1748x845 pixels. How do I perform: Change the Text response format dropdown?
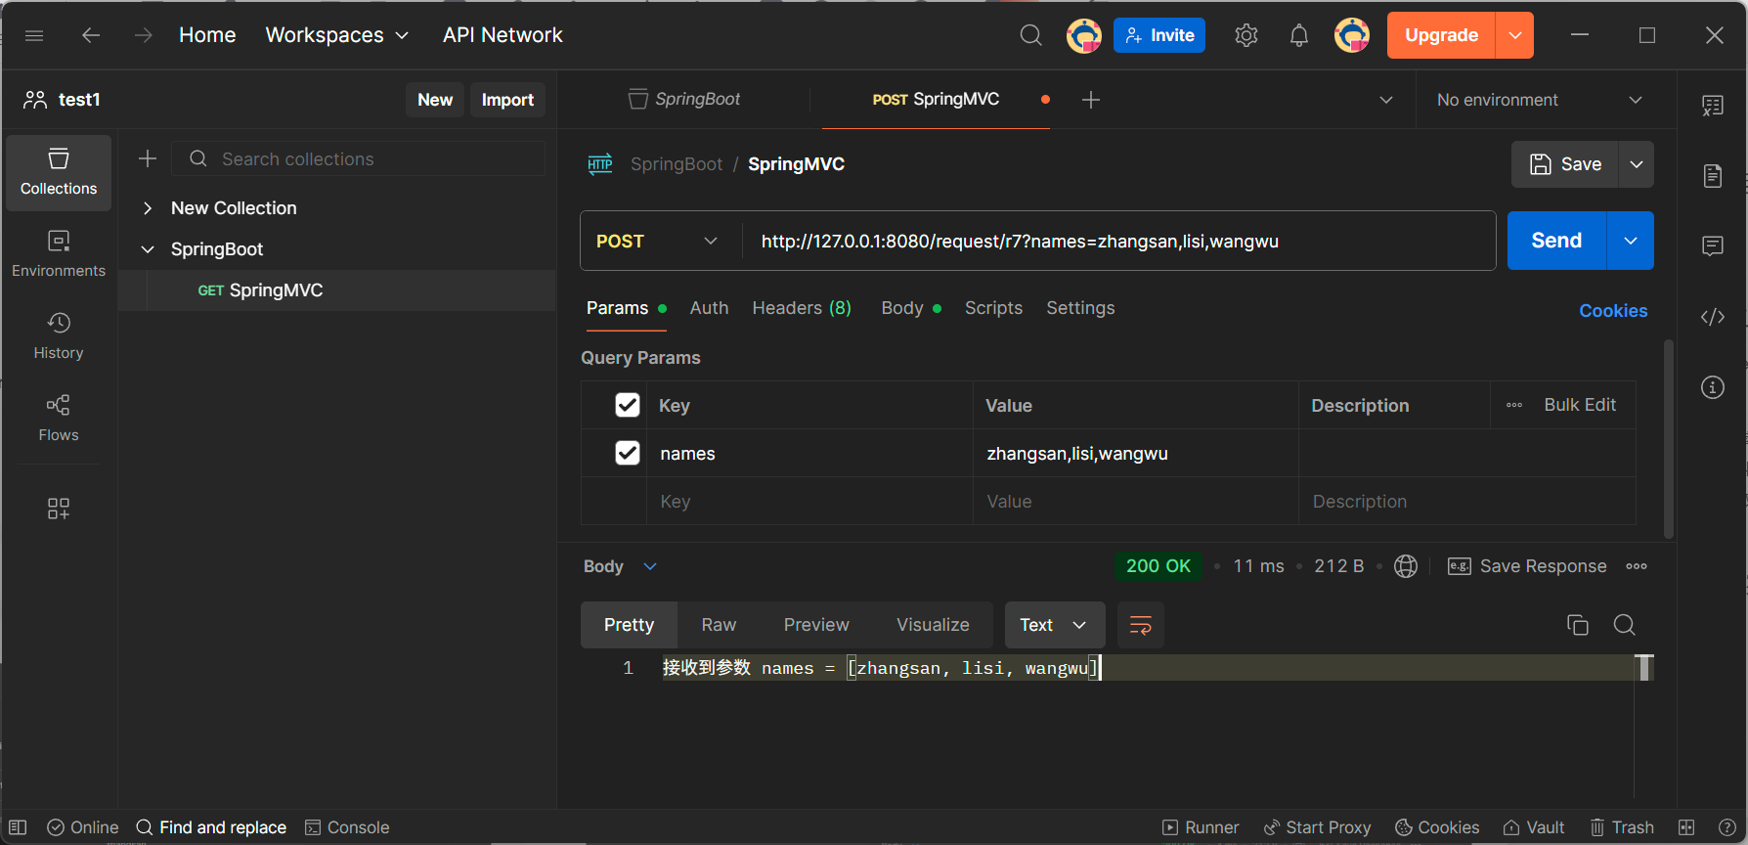pos(1054,625)
